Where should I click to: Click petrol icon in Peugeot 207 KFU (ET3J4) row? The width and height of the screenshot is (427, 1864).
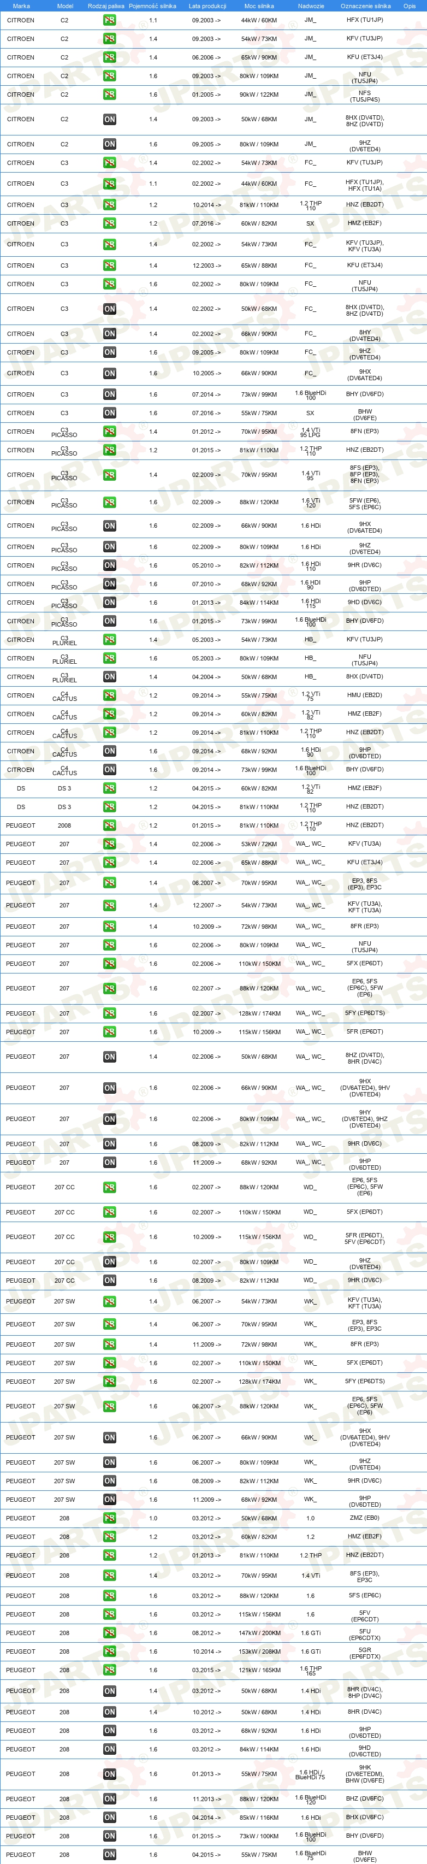pyautogui.click(x=109, y=863)
